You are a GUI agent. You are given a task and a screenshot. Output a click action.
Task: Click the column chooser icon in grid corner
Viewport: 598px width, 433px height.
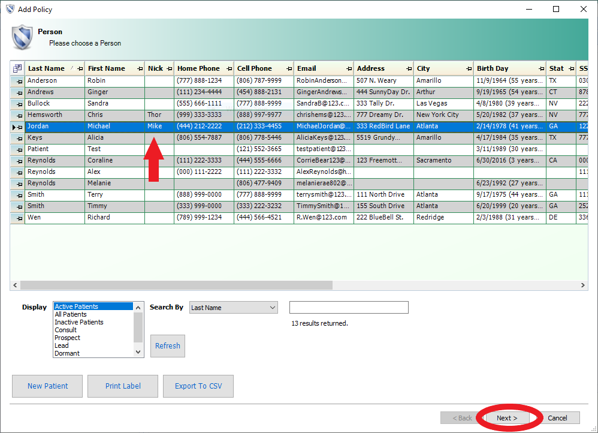17,68
